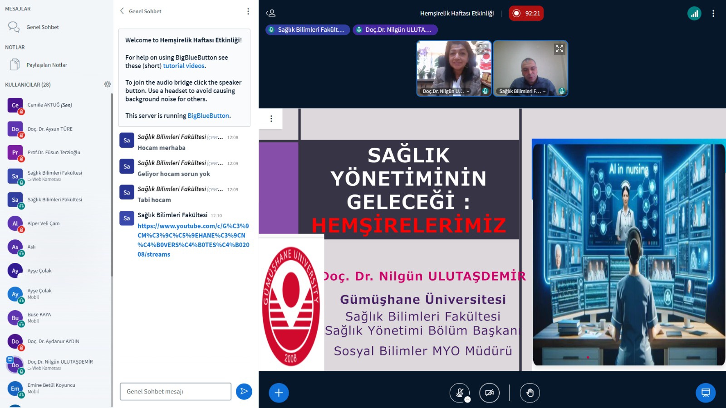Open the plus actions button
Viewport: 726px width, 408px height.
(x=279, y=393)
